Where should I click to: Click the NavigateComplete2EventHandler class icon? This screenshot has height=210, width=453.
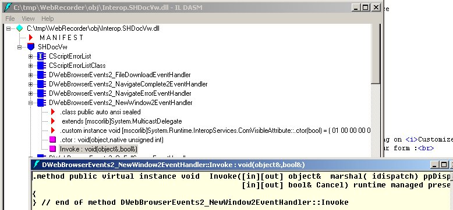coord(41,84)
